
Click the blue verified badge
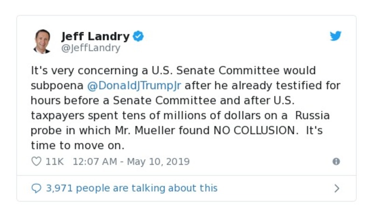138,36
